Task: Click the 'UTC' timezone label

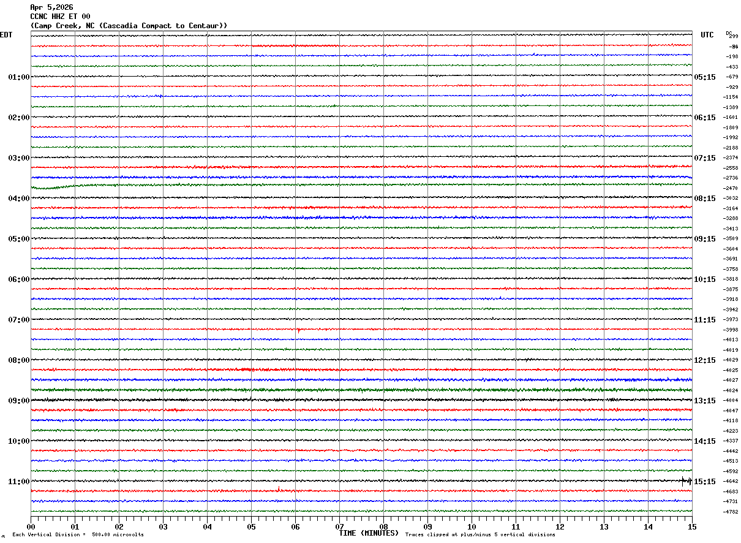Action: 707,35
